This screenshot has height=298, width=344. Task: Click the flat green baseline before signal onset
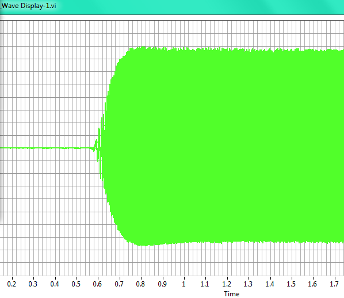click(x=46, y=148)
